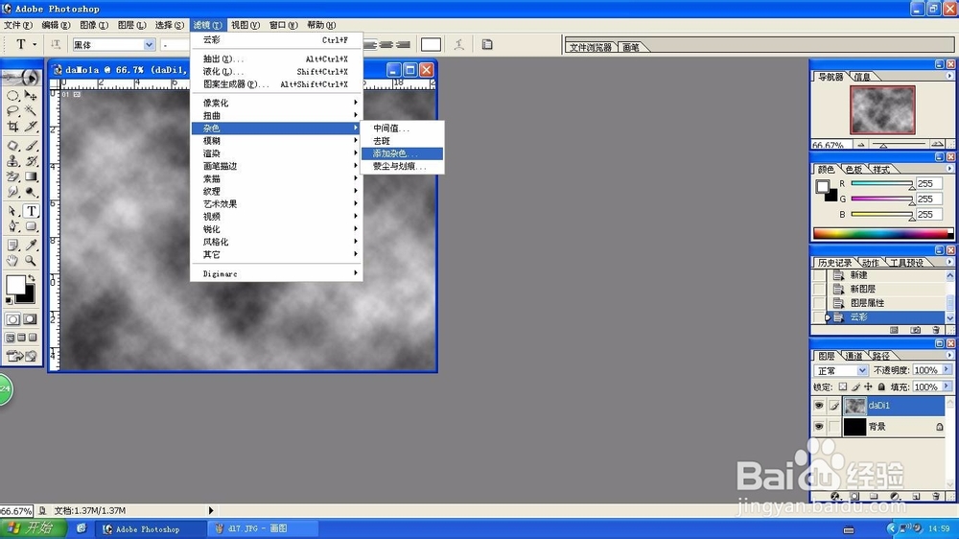Choose 中间值 in the submenu
The width and height of the screenshot is (959, 539).
(402, 128)
